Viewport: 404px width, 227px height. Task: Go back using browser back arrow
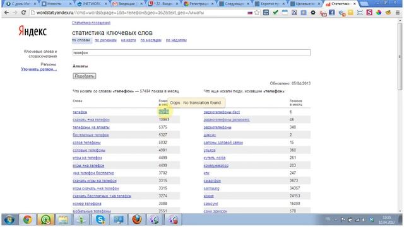click(x=6, y=13)
